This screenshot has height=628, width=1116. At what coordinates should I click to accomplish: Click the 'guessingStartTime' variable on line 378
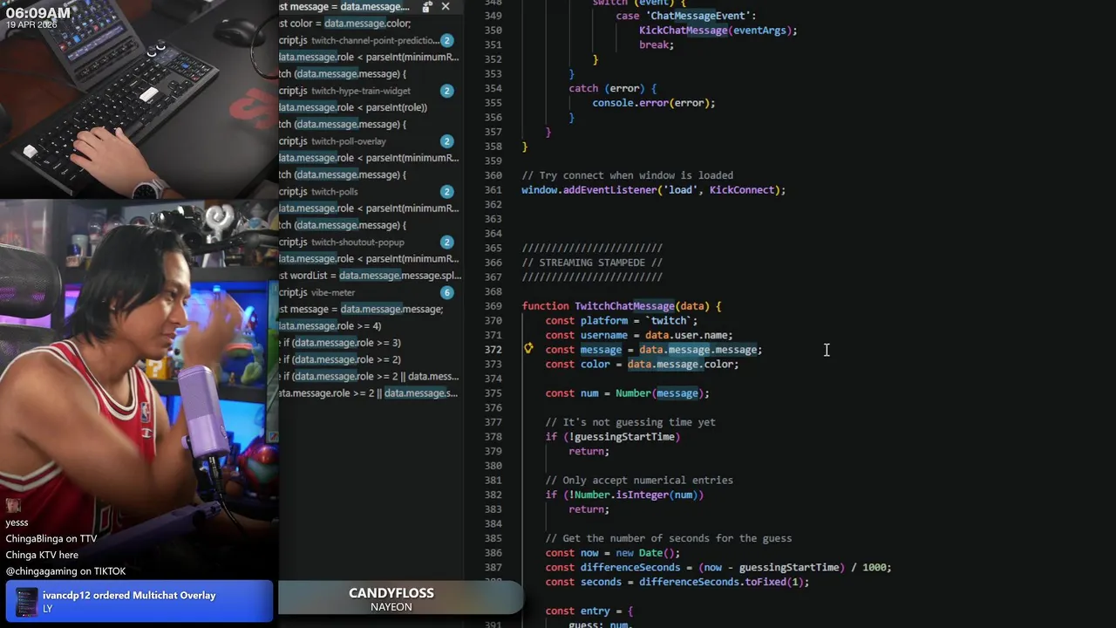pyautogui.click(x=624, y=437)
